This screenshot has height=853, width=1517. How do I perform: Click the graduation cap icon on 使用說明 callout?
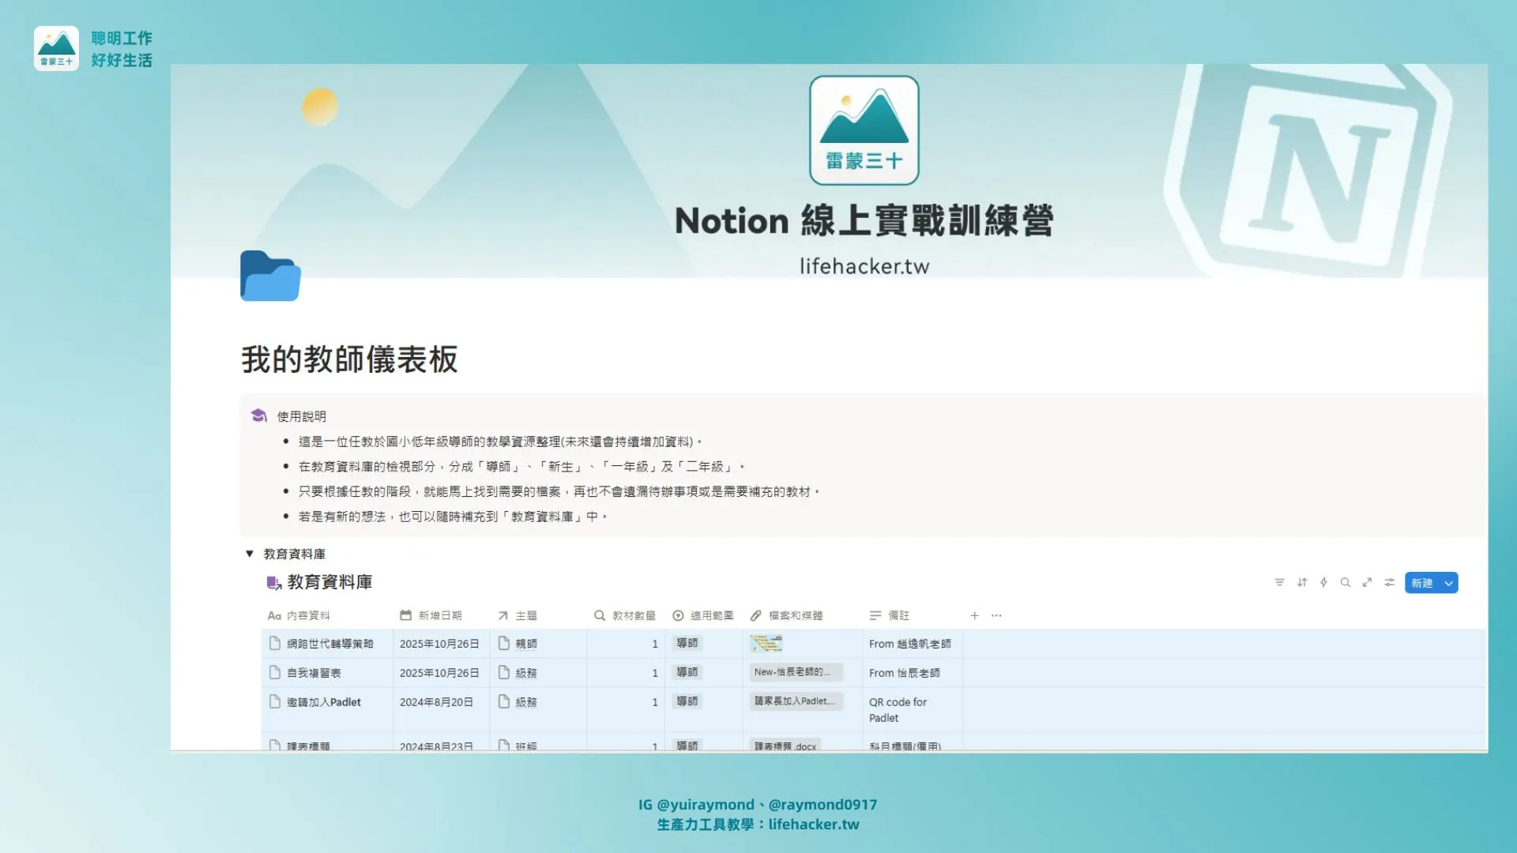click(x=258, y=415)
